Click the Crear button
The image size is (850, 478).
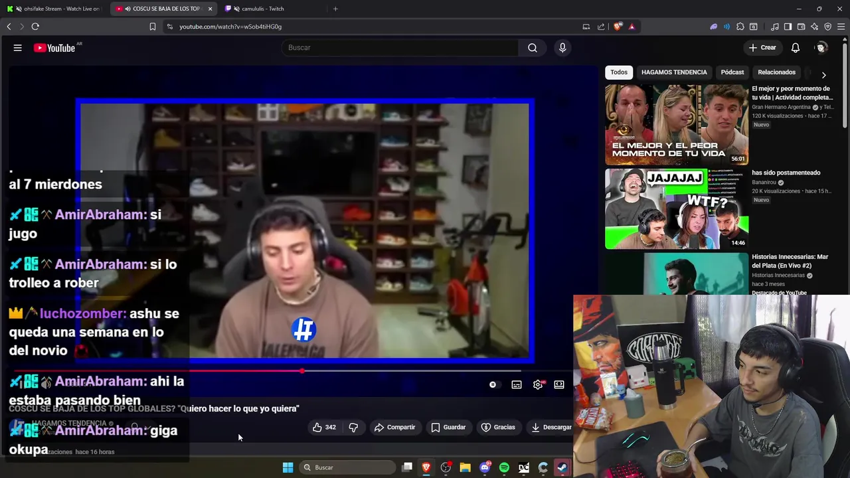(762, 48)
